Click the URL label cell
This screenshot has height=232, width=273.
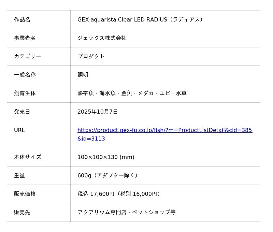[19, 130]
